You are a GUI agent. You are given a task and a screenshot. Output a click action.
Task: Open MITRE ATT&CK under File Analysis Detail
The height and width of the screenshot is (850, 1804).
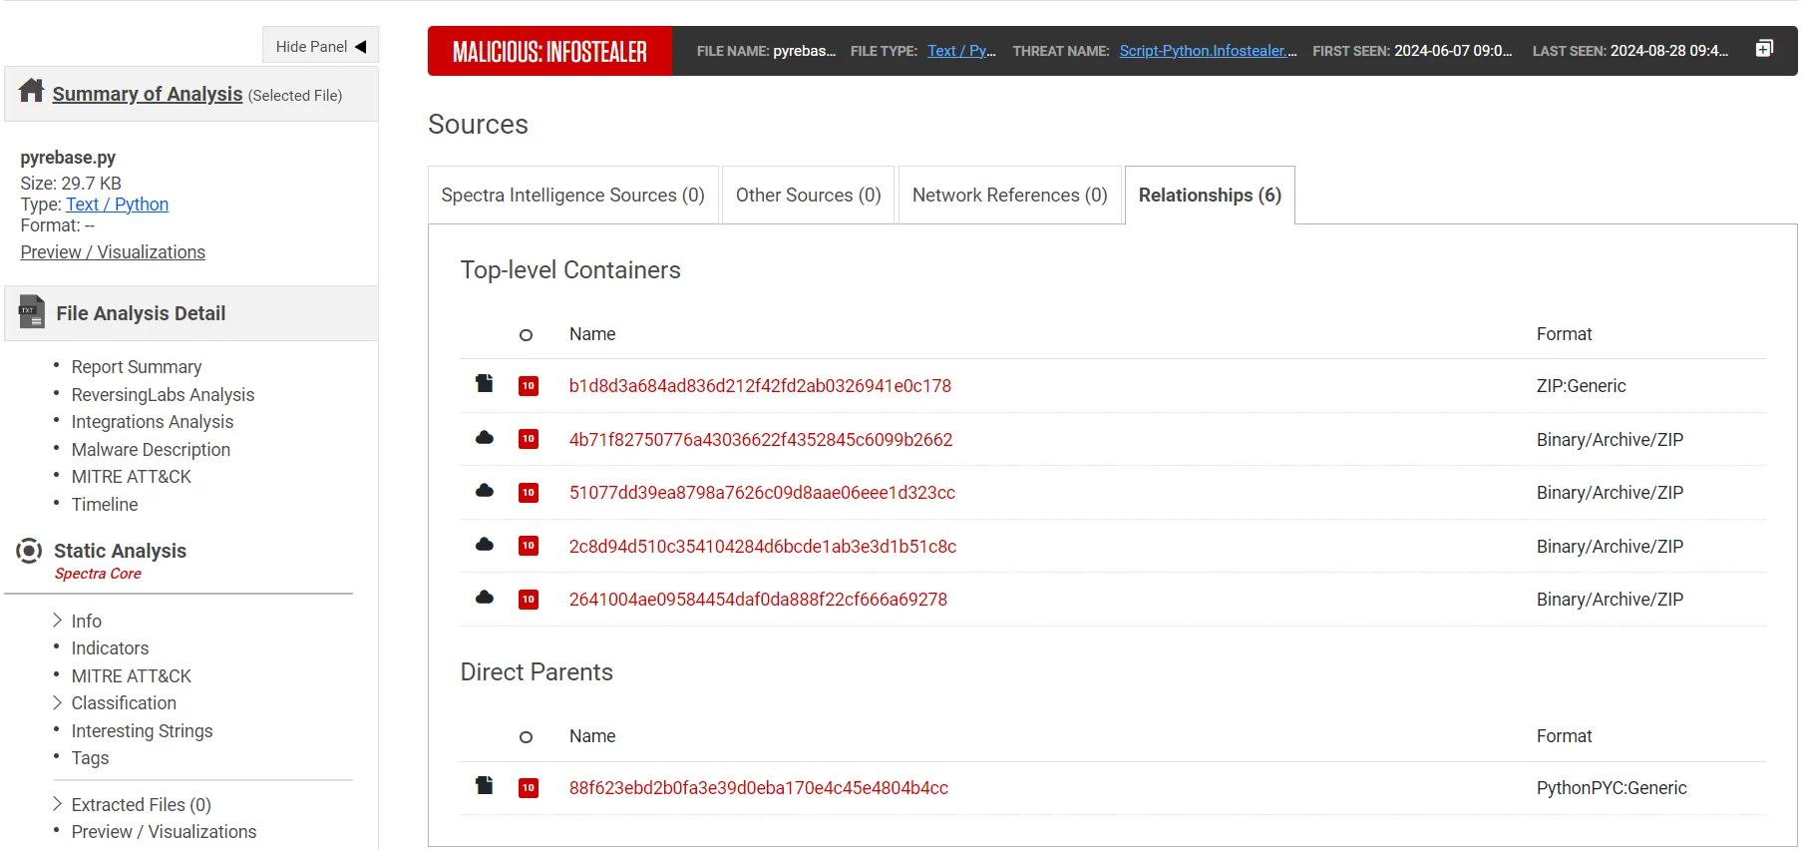pyautogui.click(x=131, y=477)
